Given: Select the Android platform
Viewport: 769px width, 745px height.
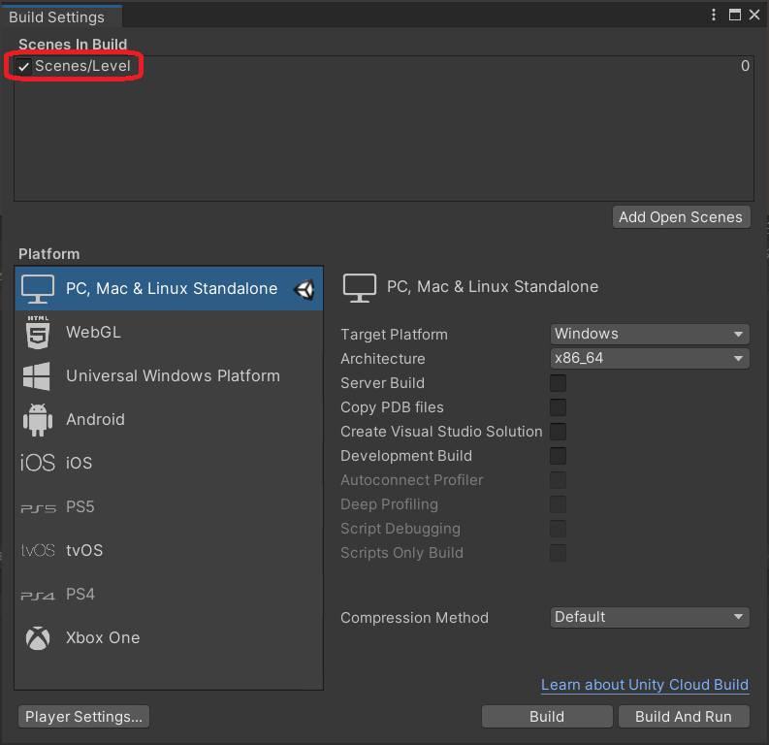Looking at the screenshot, I should (169, 419).
